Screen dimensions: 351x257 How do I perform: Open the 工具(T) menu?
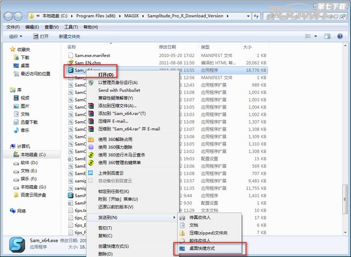pos(71,27)
